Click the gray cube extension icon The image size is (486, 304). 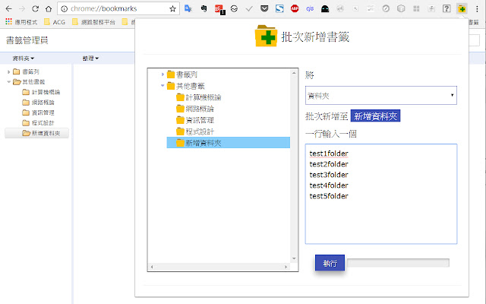(x=401, y=8)
